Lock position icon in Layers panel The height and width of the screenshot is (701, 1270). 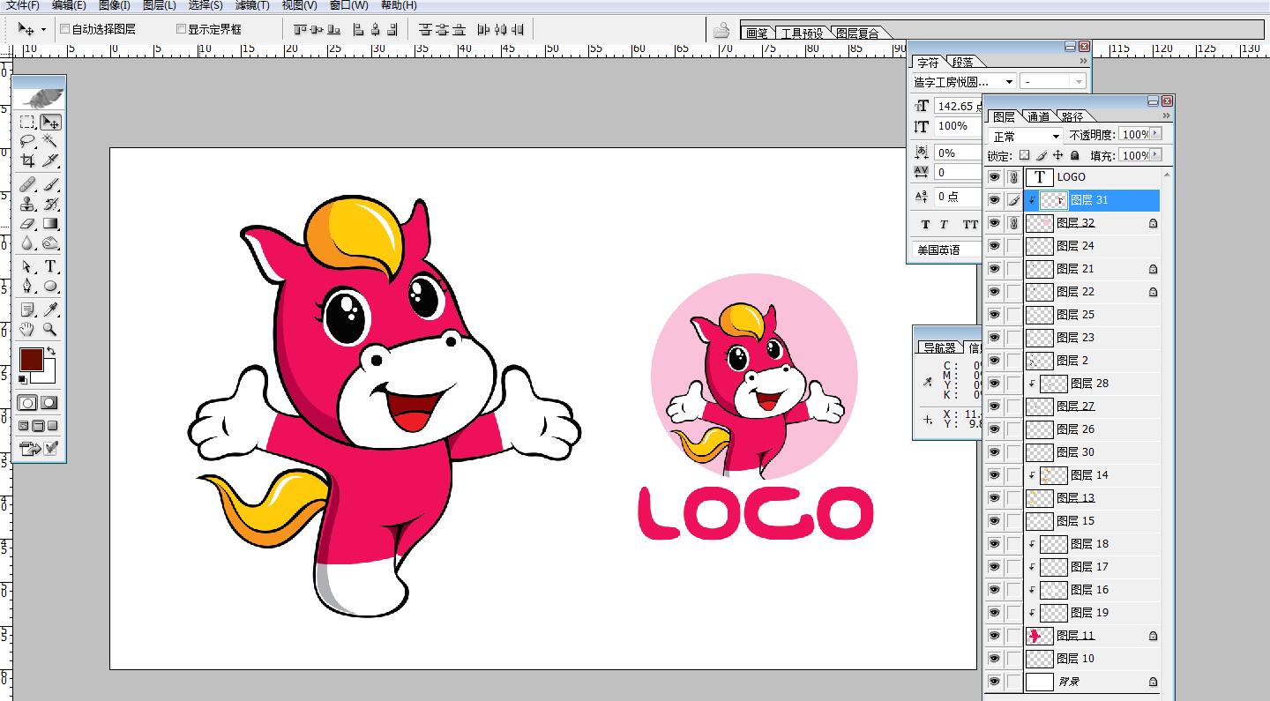click(x=1057, y=155)
